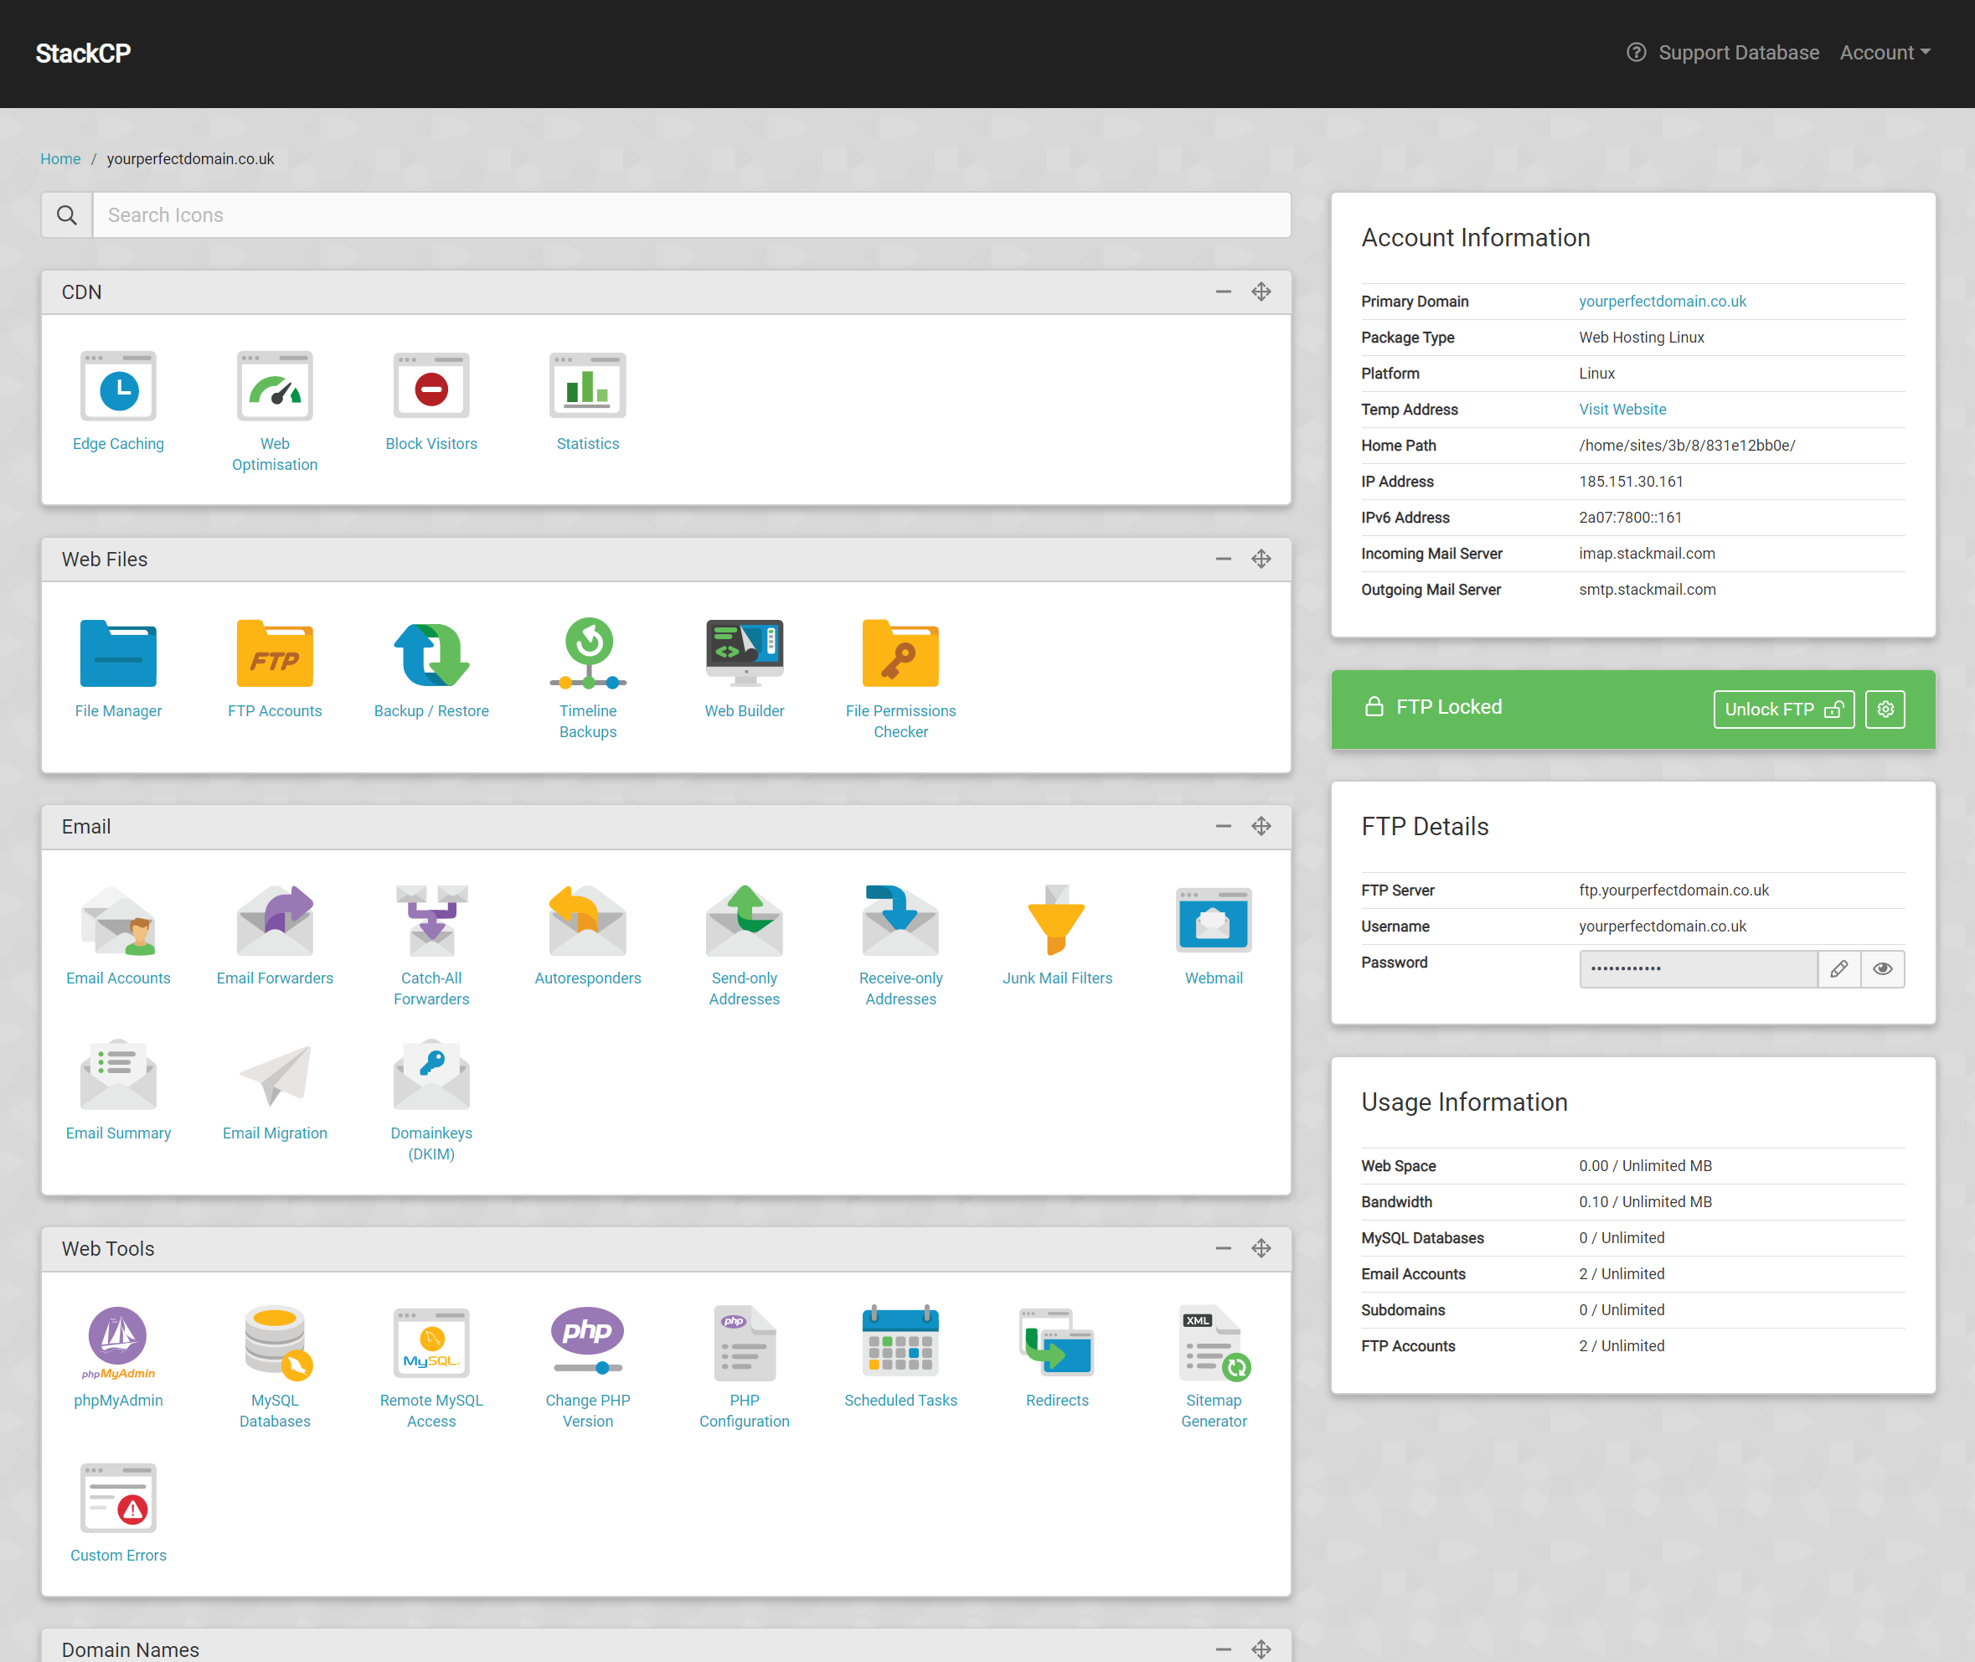Open Junk Mail Filters

coord(1057,936)
